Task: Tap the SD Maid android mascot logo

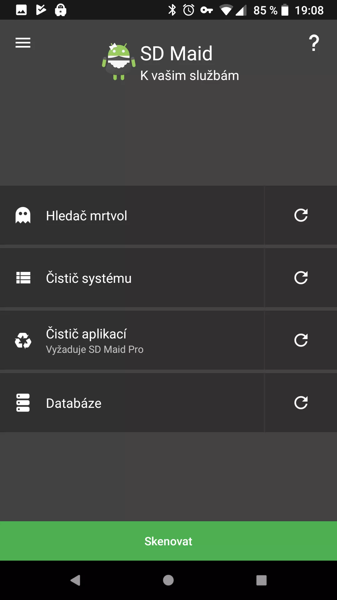Action: pos(119,62)
